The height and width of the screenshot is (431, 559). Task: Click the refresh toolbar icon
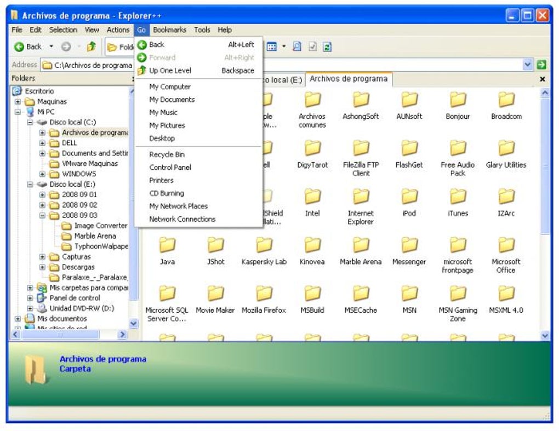(x=327, y=47)
